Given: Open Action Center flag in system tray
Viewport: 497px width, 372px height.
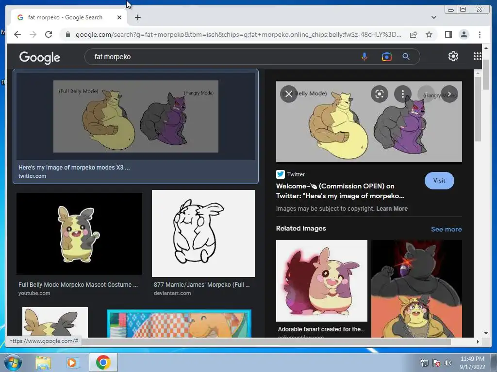Looking at the screenshot, I should (436, 363).
